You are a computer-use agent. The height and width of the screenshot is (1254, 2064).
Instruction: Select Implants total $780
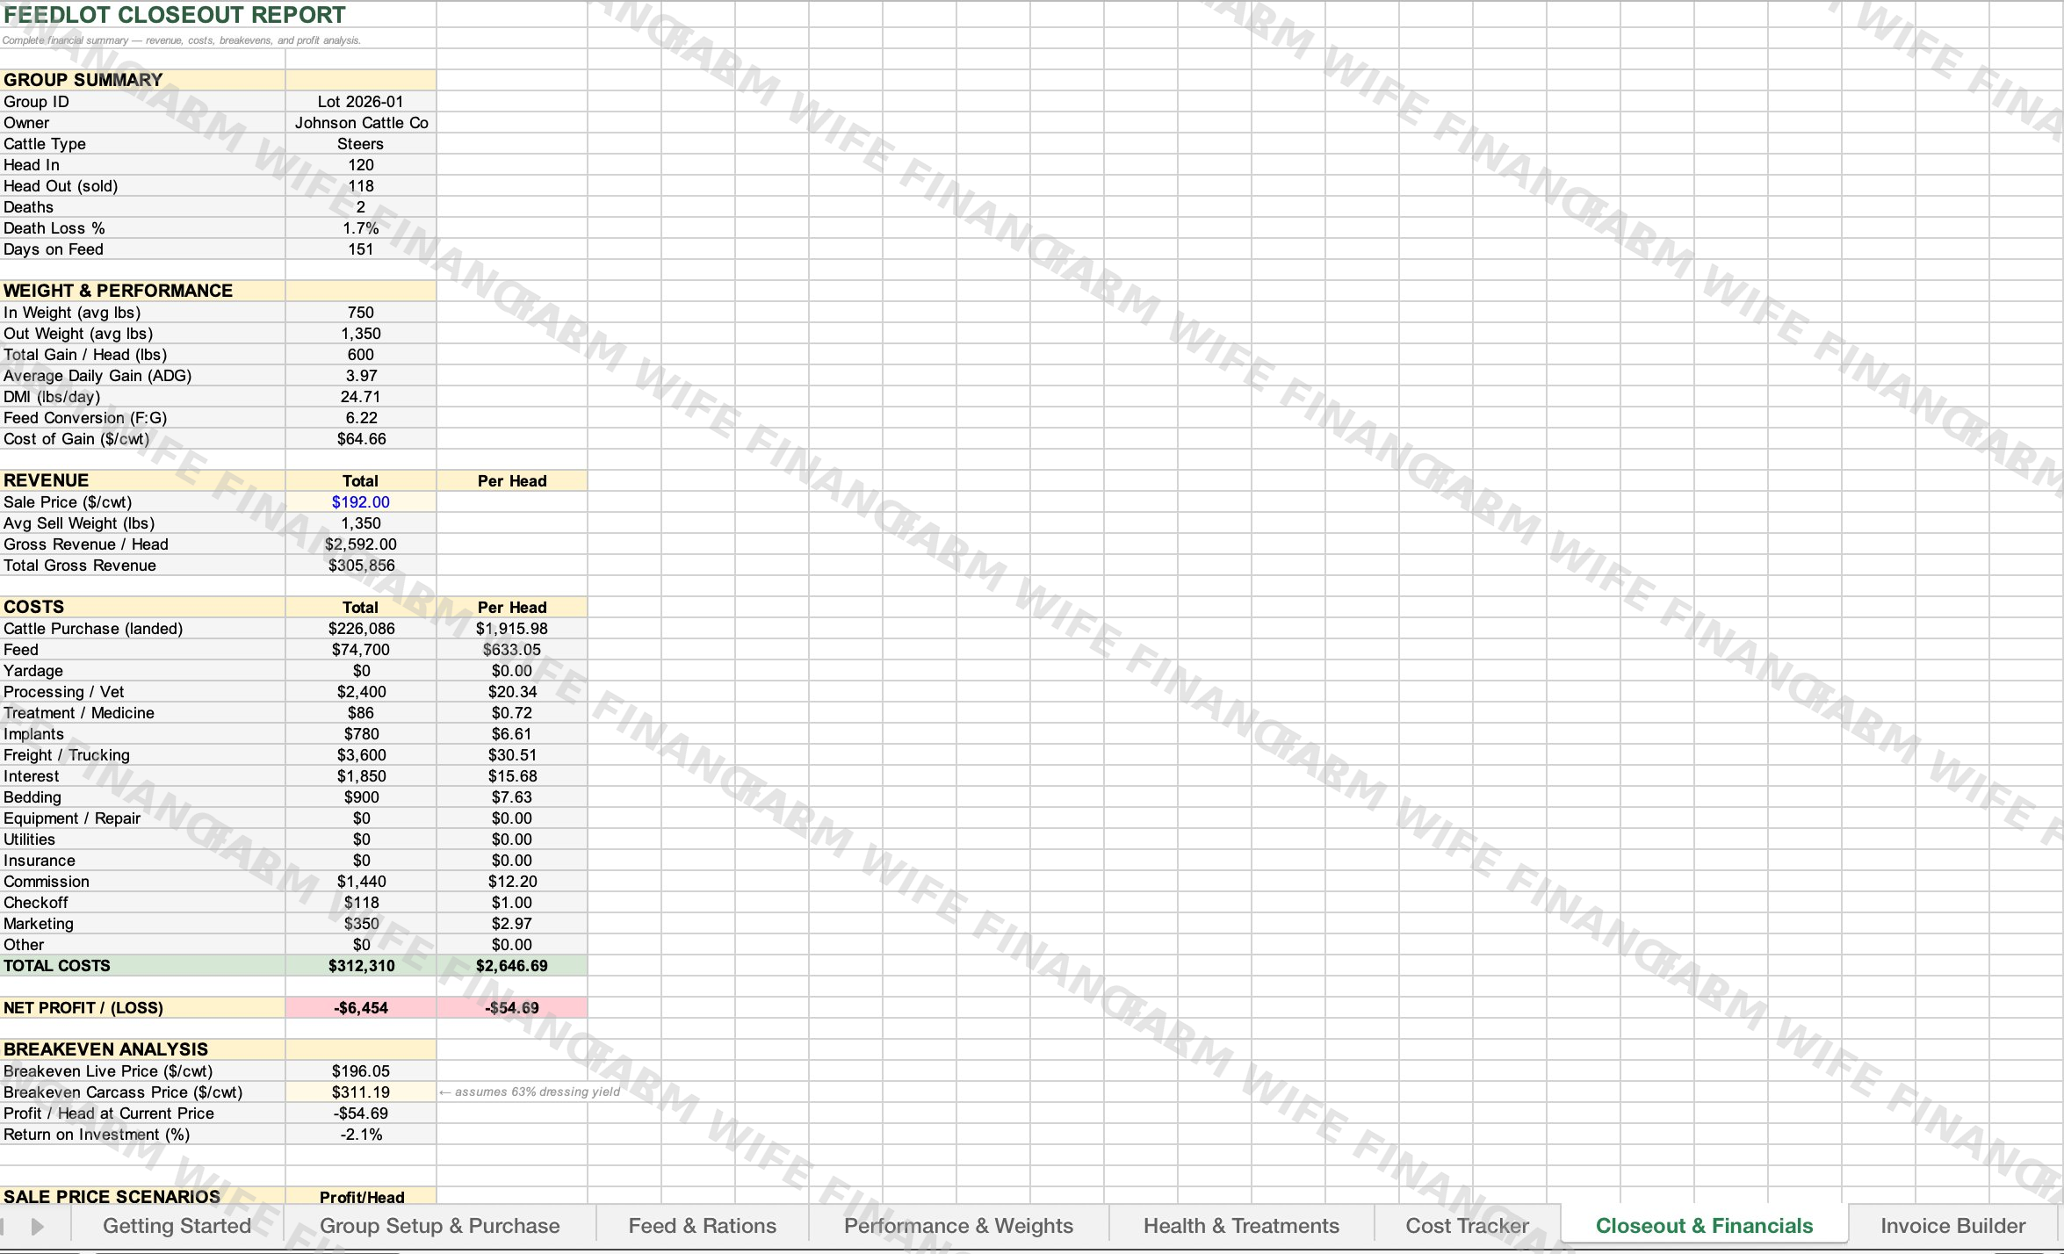point(360,734)
